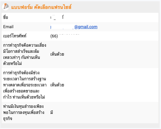
Task: Click the เบอร์โทรศัพท์ label
Action: [x=15, y=36]
